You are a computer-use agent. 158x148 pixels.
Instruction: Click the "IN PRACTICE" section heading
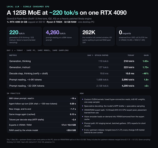coord(14,93)
